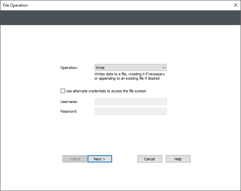
Task: Focus the Username input field
Action: (130, 102)
